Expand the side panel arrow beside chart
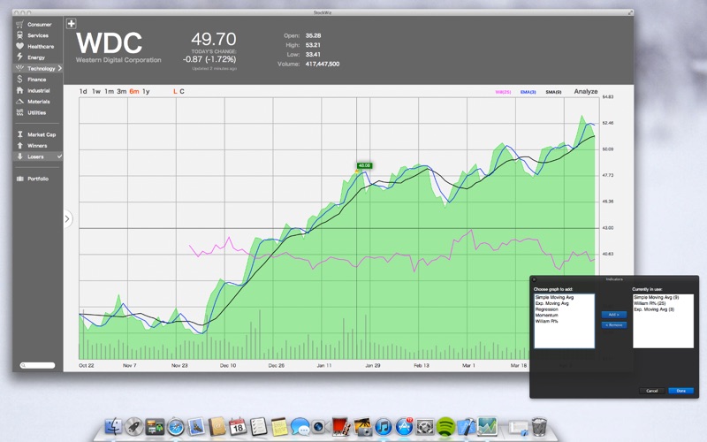The width and height of the screenshot is (707, 442). click(67, 219)
